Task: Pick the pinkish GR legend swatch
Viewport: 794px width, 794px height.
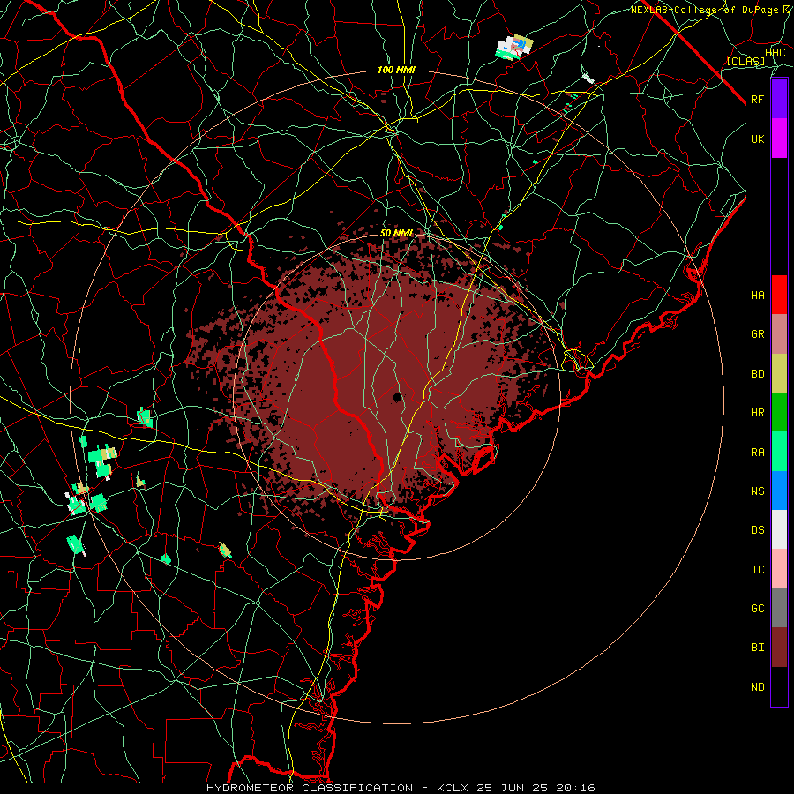Action: 779,334
